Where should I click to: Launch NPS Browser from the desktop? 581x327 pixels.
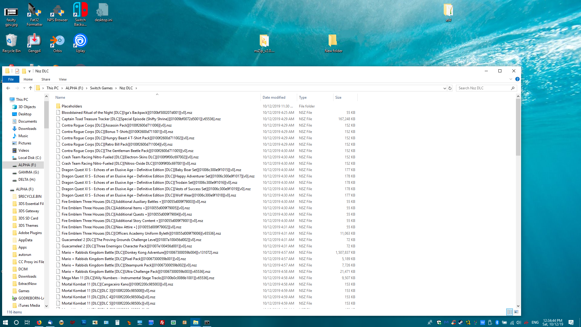point(57,13)
